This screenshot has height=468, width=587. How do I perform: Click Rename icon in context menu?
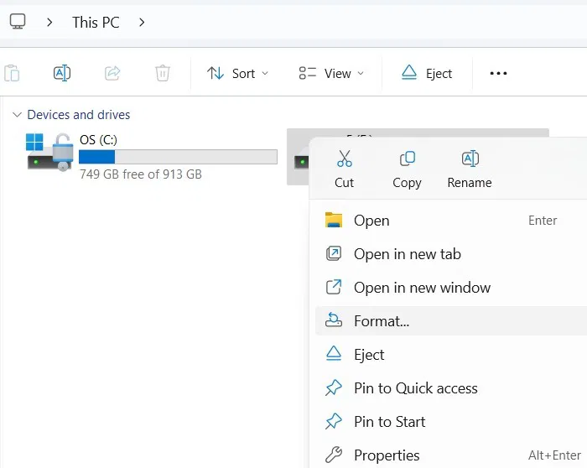point(470,159)
